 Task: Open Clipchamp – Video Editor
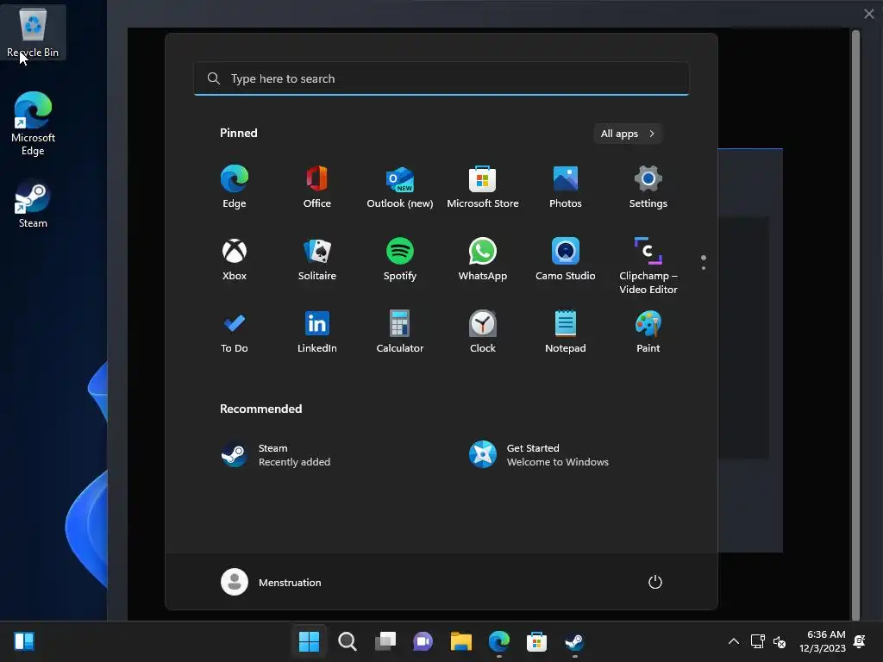[x=648, y=265]
